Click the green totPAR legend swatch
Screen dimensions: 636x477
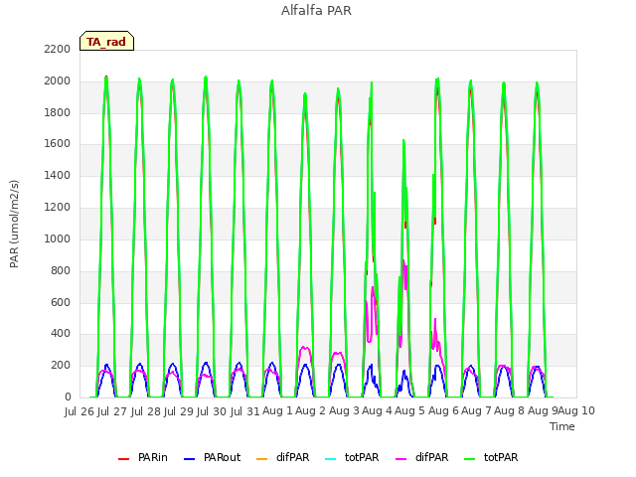(469, 459)
